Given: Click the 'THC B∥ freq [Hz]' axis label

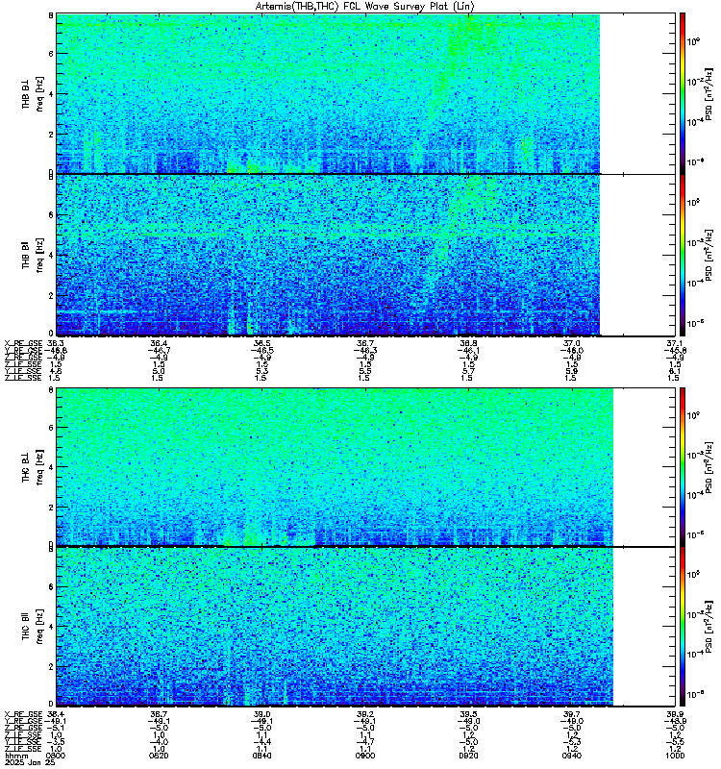Looking at the screenshot, I should click(33, 627).
